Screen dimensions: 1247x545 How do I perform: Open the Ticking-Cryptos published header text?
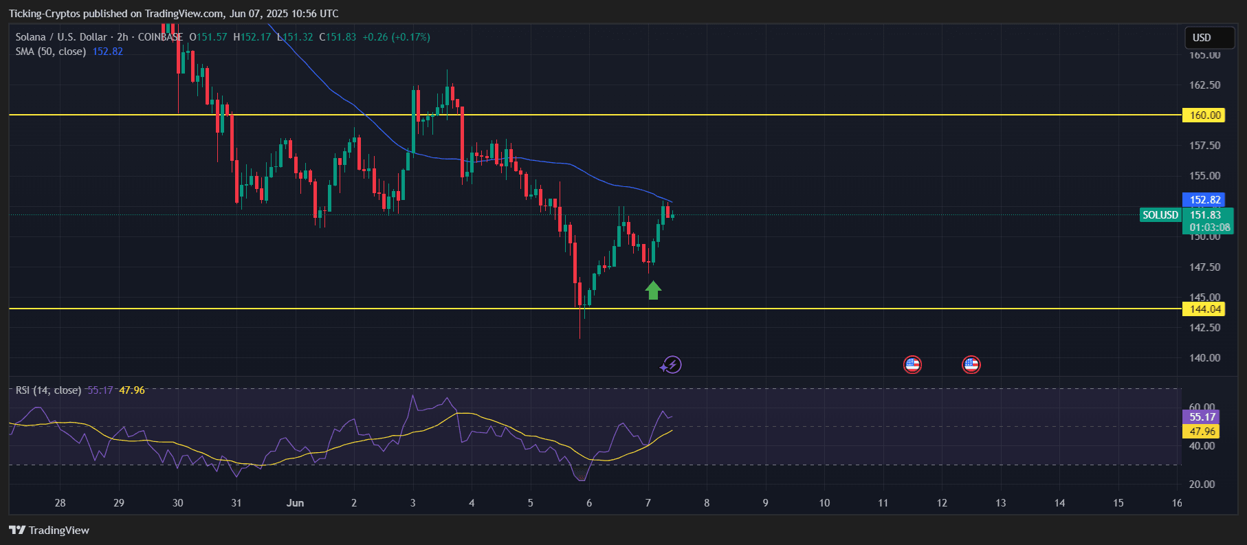coord(173,14)
